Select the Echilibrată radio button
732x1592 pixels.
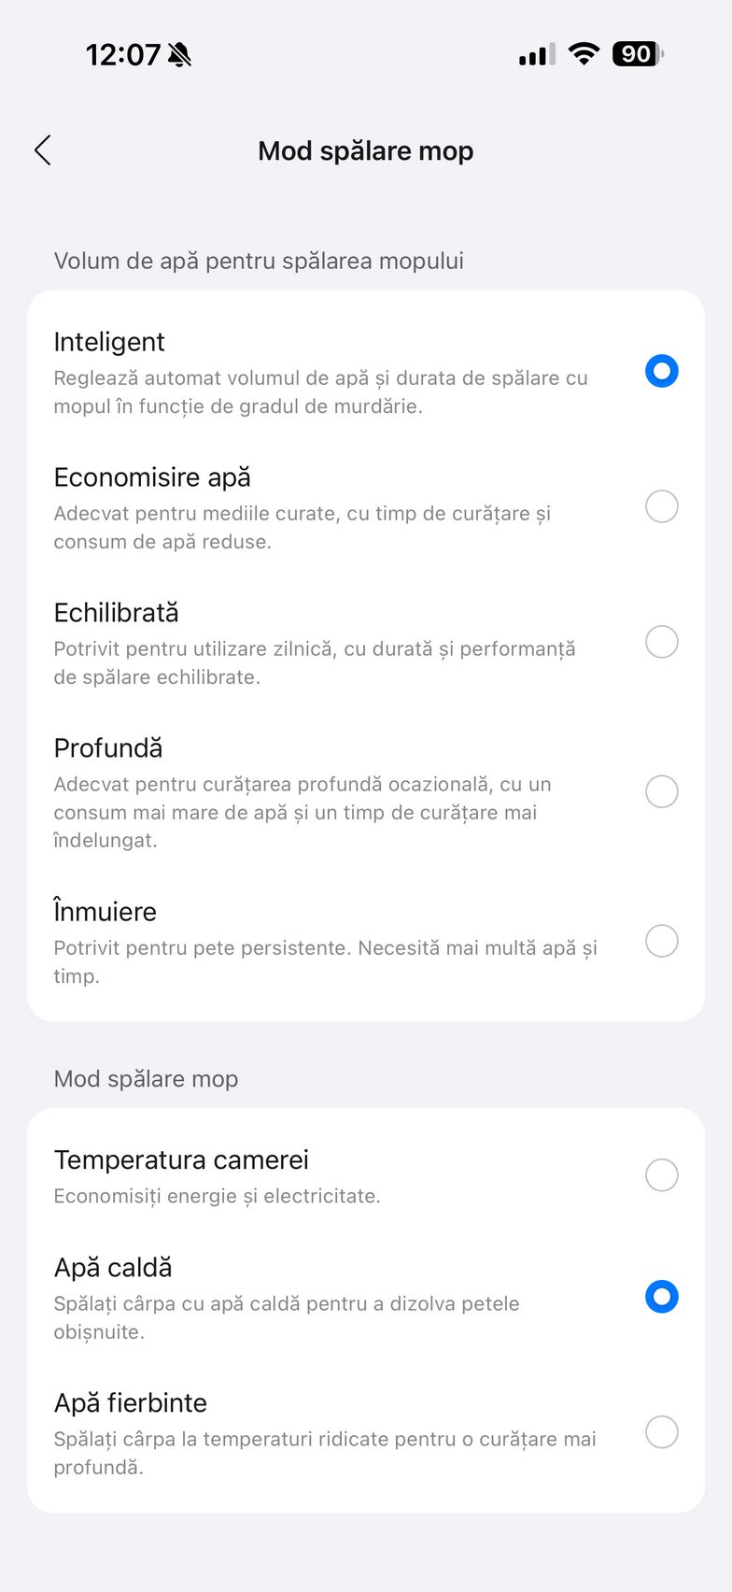coord(661,642)
